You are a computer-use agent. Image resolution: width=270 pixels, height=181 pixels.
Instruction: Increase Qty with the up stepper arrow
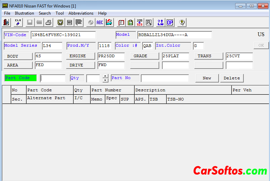(x=105, y=76)
